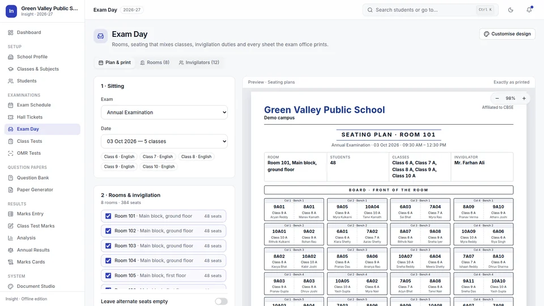Uncheck the Room 101 checkbox

108,216
